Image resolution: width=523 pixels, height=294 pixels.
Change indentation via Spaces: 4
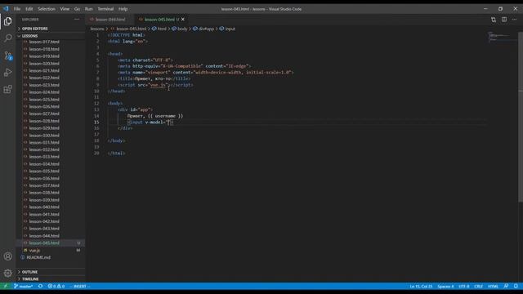(445, 287)
